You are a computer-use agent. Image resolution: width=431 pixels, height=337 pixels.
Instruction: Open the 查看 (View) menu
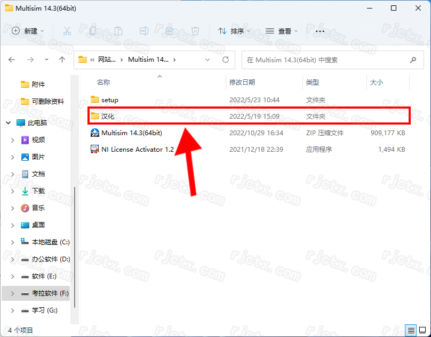pos(282,31)
